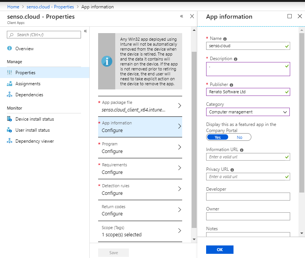Click the Developer text field
Viewport: 305px width, 258px height.
[248, 196]
